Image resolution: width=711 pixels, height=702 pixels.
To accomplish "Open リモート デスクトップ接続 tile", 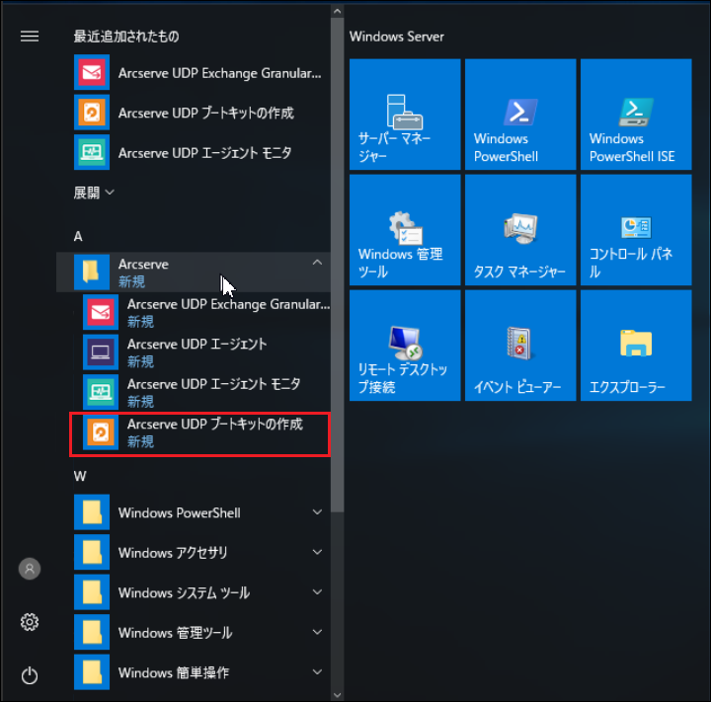I will click(x=405, y=346).
